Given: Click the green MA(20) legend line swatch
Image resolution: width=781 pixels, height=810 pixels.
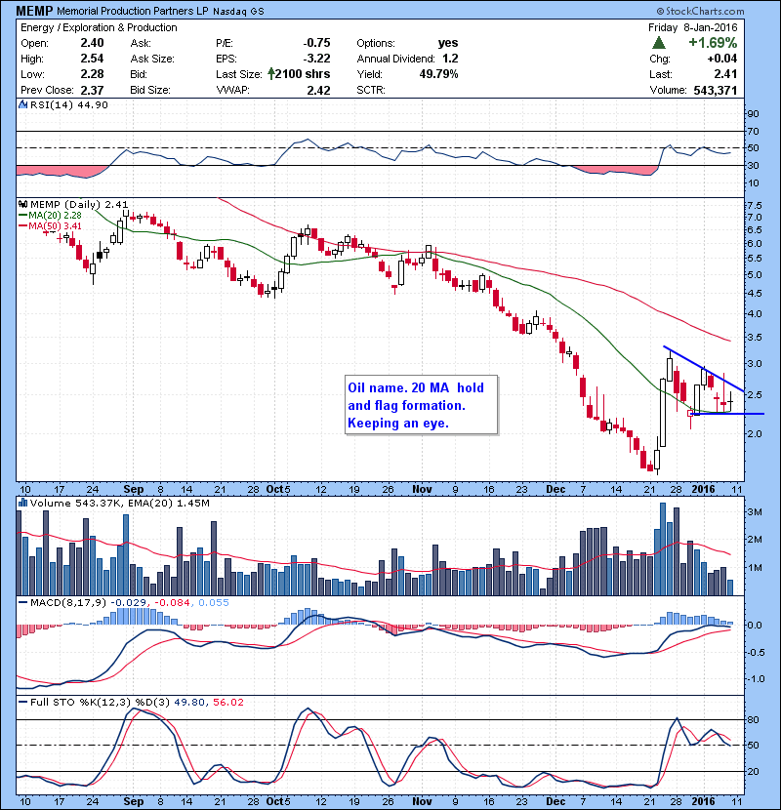Looking at the screenshot, I should 23,216.
